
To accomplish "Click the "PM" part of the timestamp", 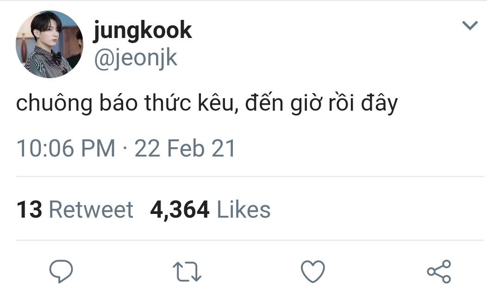I will tap(98, 148).
